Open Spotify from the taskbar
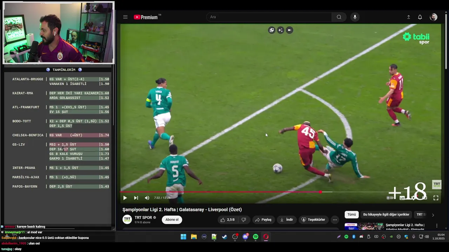Screen dimensions: 449x252 (x=256, y=237)
